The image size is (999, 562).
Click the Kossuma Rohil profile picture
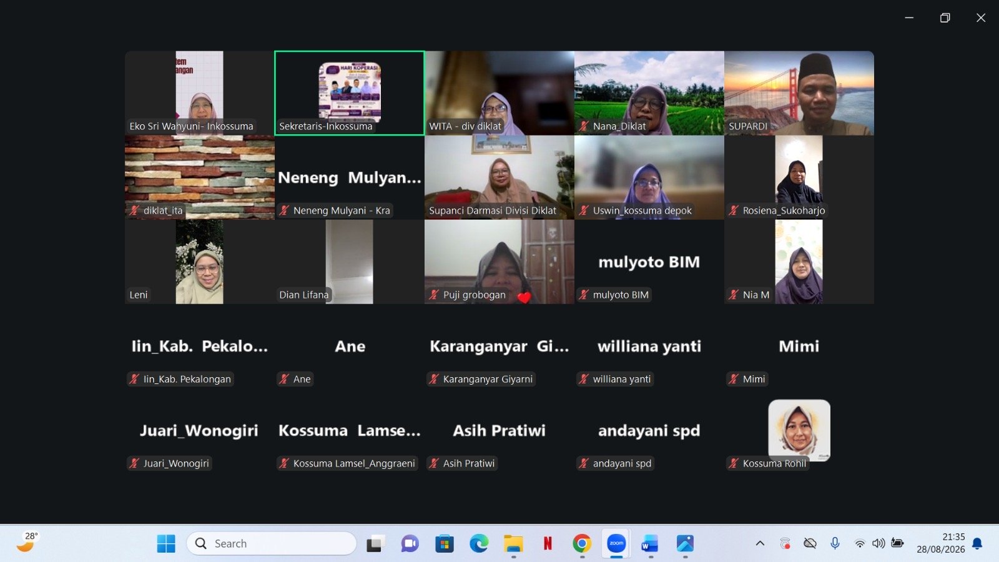click(x=799, y=430)
